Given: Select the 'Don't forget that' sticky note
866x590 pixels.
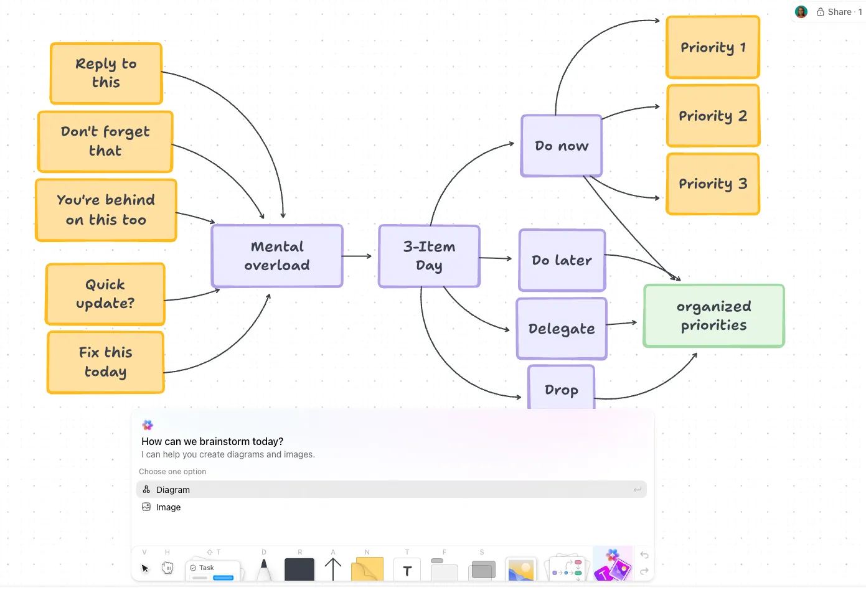Looking at the screenshot, I should coord(105,141).
